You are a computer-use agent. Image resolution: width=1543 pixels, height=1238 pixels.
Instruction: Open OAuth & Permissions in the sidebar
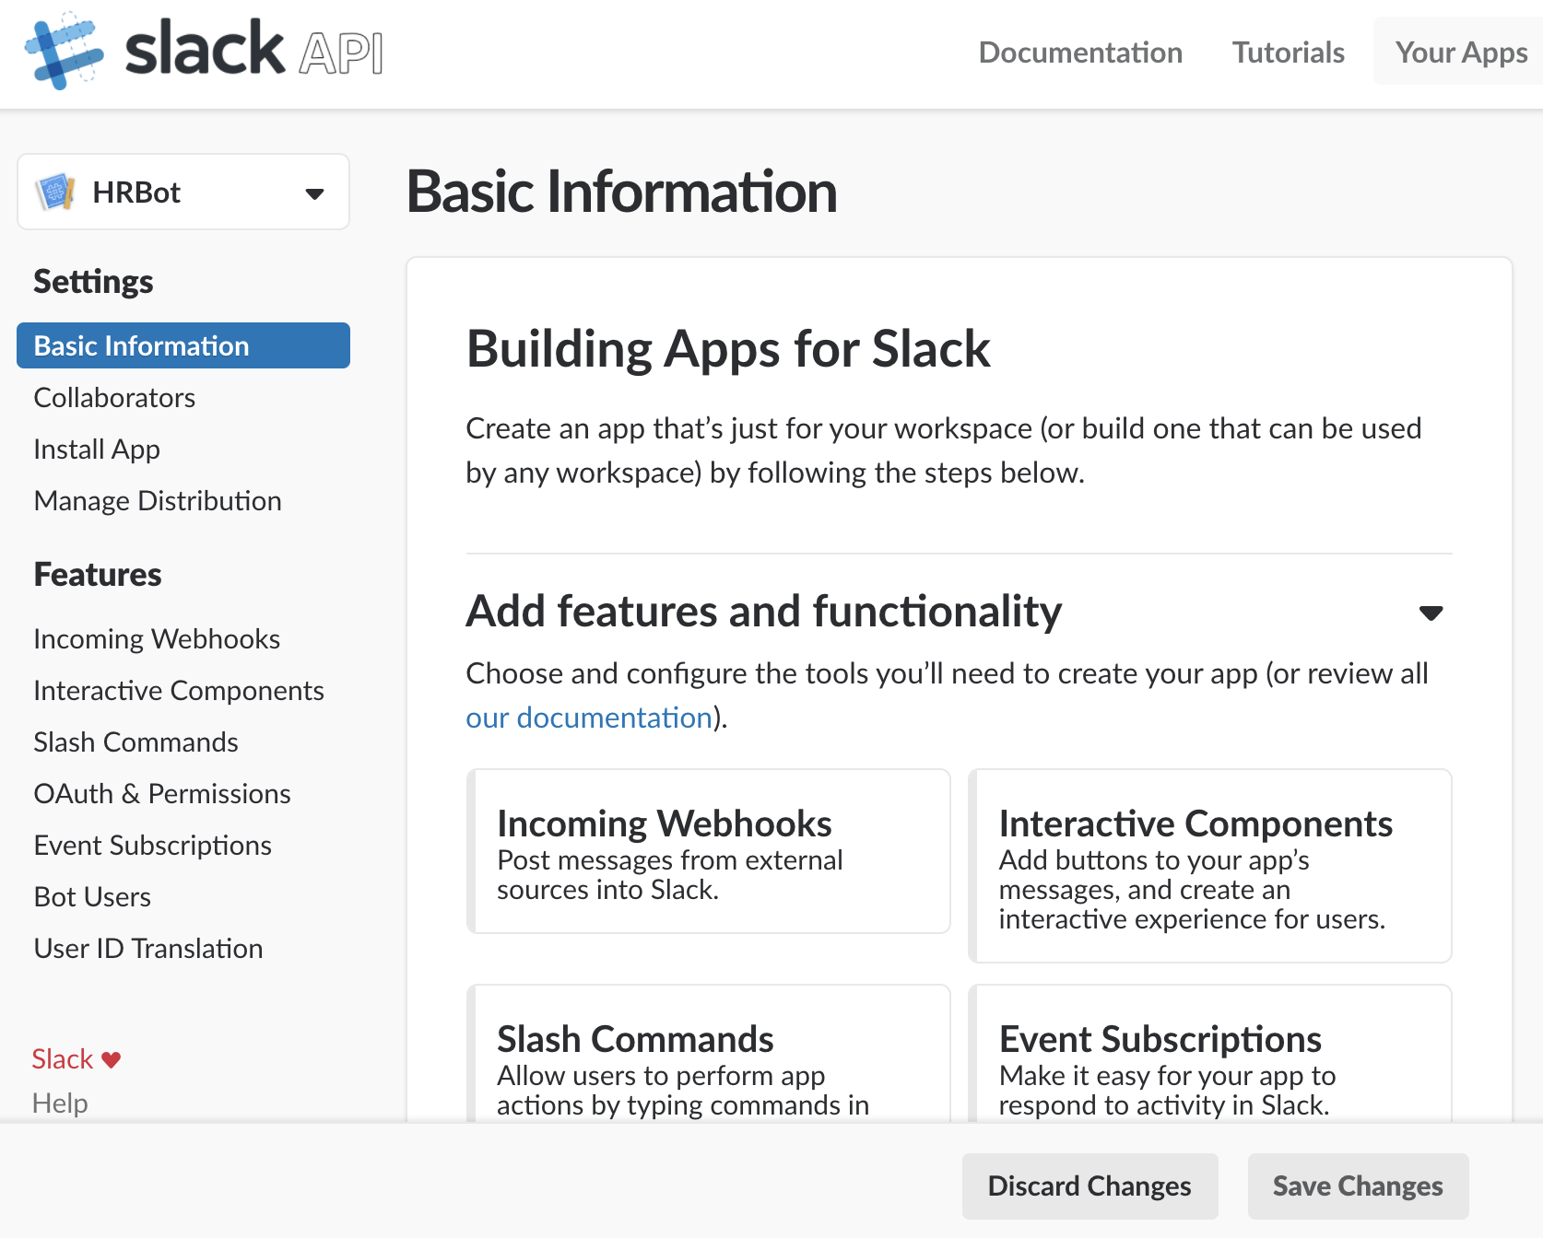[162, 794]
